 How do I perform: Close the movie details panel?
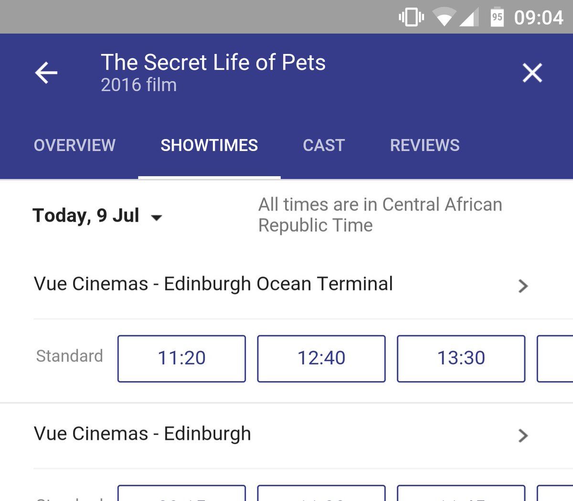(x=532, y=73)
